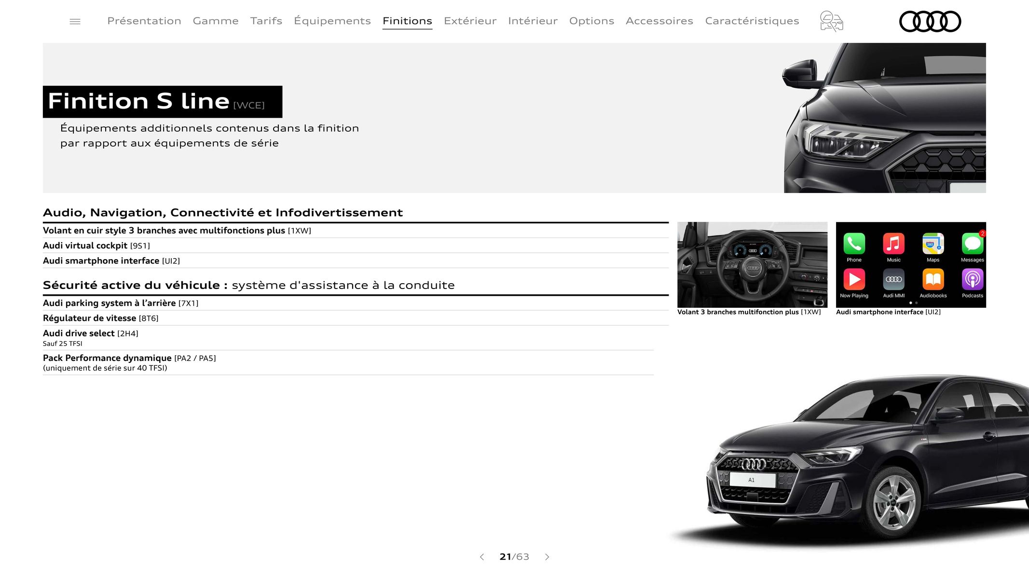
Task: Click the car headlight banner image
Action: click(x=885, y=118)
